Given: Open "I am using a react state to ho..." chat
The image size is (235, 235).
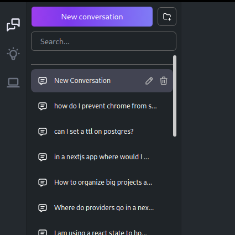Looking at the screenshot, I should pyautogui.click(x=102, y=232).
